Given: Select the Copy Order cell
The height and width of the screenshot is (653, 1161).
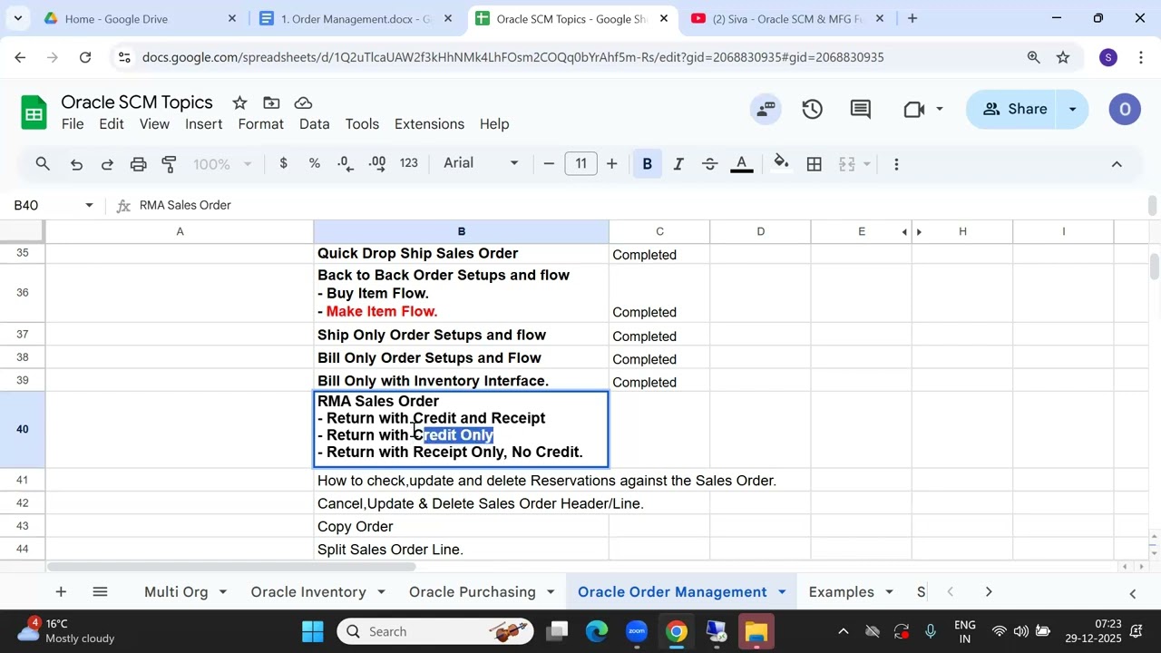Looking at the screenshot, I should (461, 527).
